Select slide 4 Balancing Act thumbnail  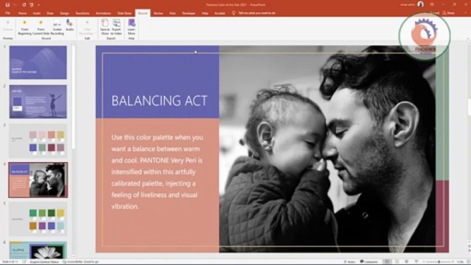tap(38, 180)
